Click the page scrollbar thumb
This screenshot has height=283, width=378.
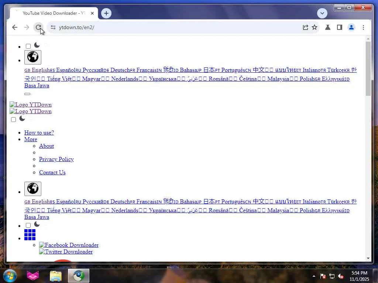pos(368,69)
